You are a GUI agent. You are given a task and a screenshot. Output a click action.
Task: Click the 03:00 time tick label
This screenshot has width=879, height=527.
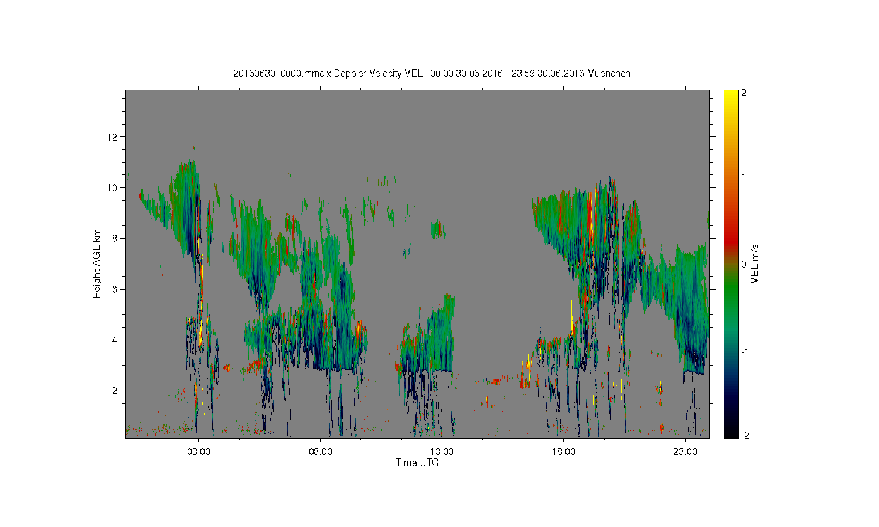(x=198, y=452)
